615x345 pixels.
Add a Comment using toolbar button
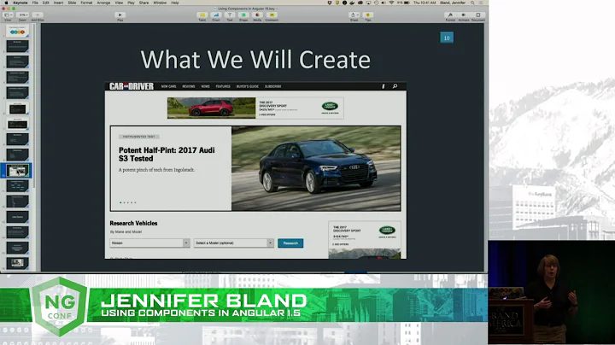[x=272, y=15]
